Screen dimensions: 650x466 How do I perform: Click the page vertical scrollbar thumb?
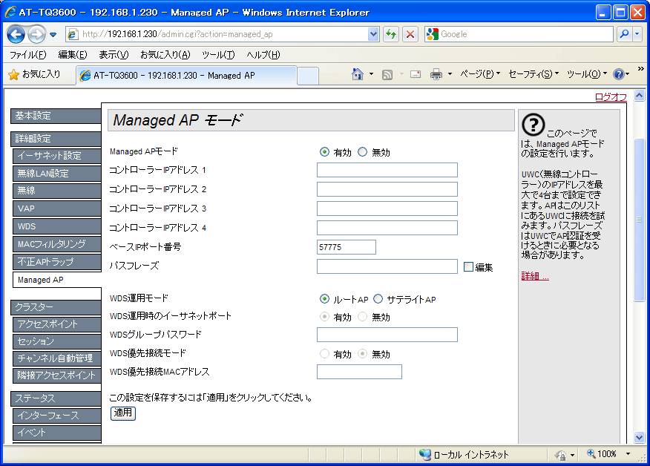click(639, 220)
